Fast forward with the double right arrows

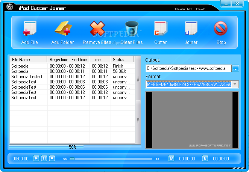coord(157,159)
